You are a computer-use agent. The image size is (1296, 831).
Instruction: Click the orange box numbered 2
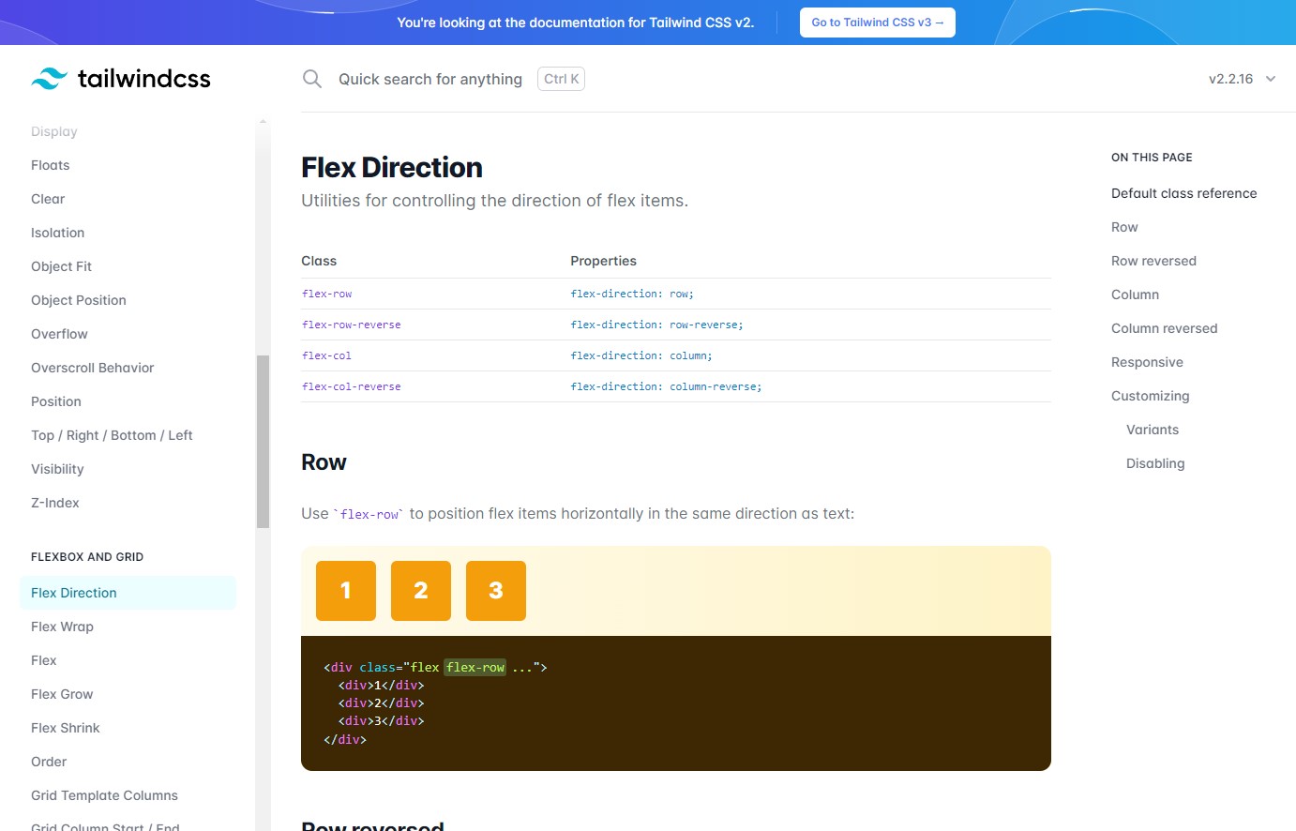[x=421, y=591]
